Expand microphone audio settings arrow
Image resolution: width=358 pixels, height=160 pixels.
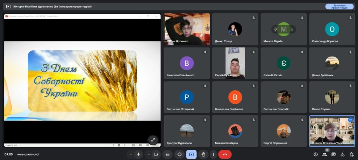131,154
